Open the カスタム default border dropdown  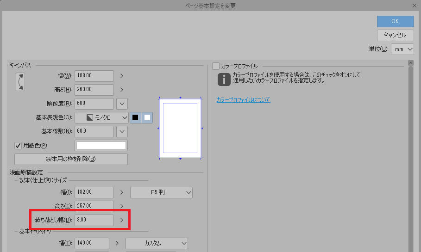point(157,243)
